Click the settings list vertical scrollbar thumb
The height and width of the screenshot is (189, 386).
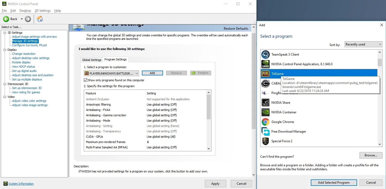[209, 107]
